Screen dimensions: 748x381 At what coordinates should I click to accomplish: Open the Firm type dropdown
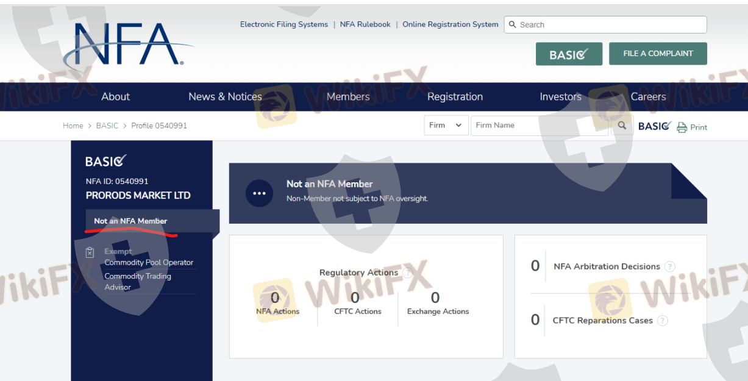coord(446,126)
